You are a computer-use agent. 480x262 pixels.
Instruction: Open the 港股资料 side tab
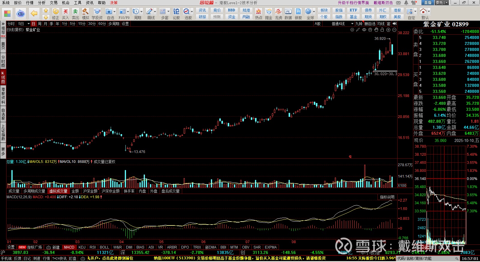3,96
